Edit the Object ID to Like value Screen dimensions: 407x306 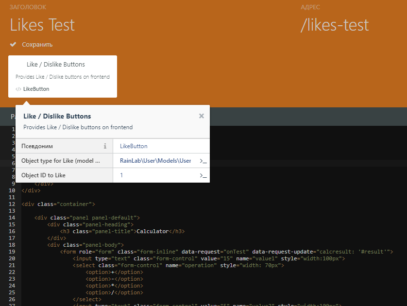point(155,175)
